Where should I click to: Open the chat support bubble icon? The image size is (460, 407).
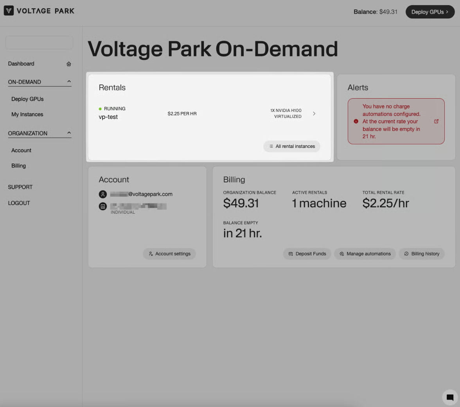tap(450, 397)
